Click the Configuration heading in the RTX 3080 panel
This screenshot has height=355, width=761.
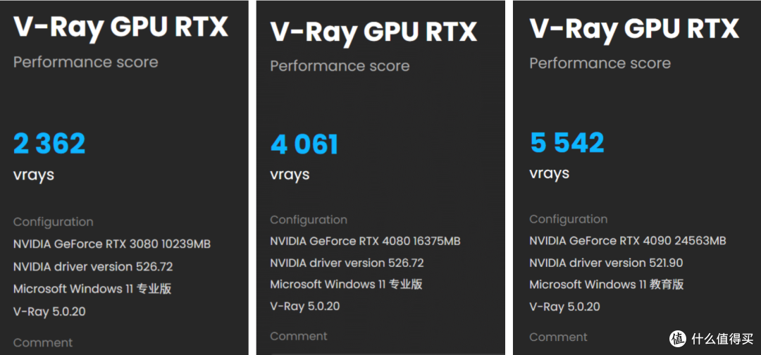pyautogui.click(x=53, y=222)
